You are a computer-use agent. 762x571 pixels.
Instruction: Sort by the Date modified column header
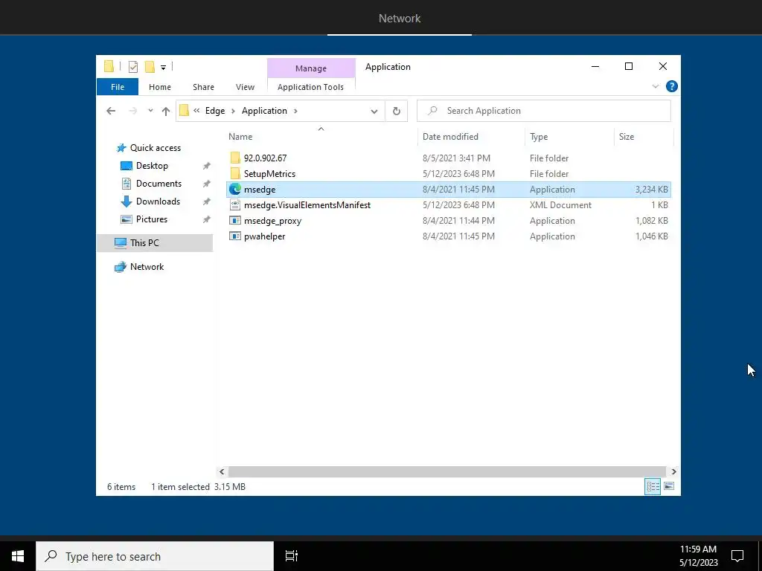[471, 137]
